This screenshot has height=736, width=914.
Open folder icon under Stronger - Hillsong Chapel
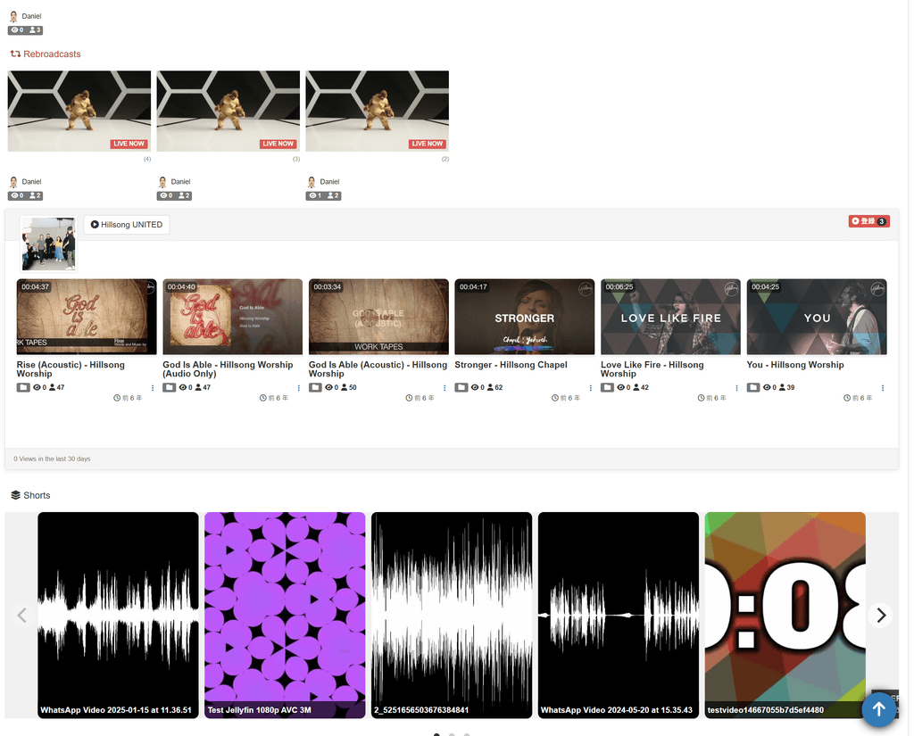tap(461, 387)
